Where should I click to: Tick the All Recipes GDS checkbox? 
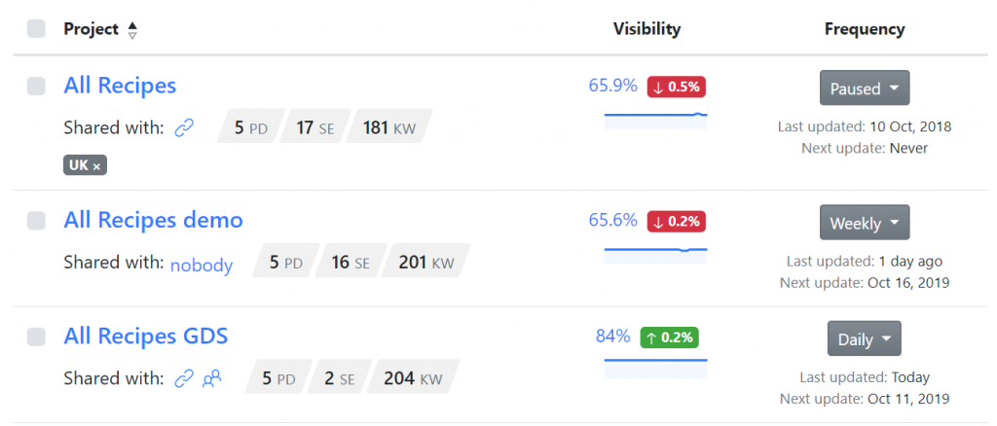click(36, 337)
